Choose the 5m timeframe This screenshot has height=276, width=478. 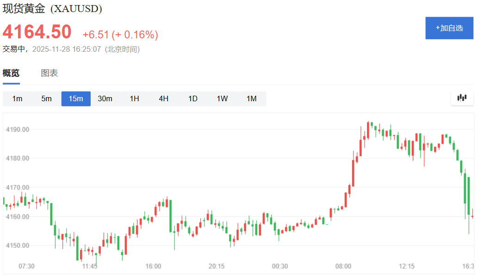(x=47, y=98)
